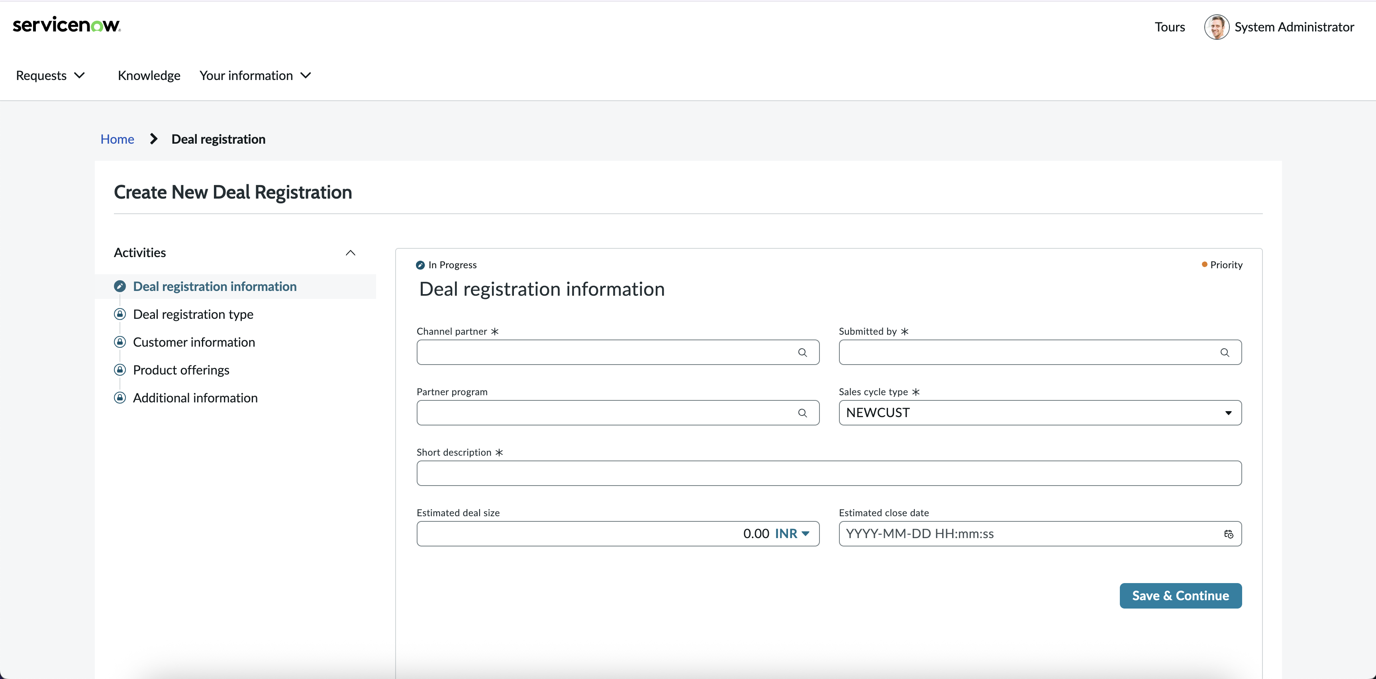Click the In Progress status icon

(x=420, y=265)
